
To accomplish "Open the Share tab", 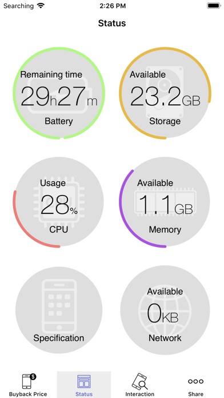I will click(x=195, y=385).
